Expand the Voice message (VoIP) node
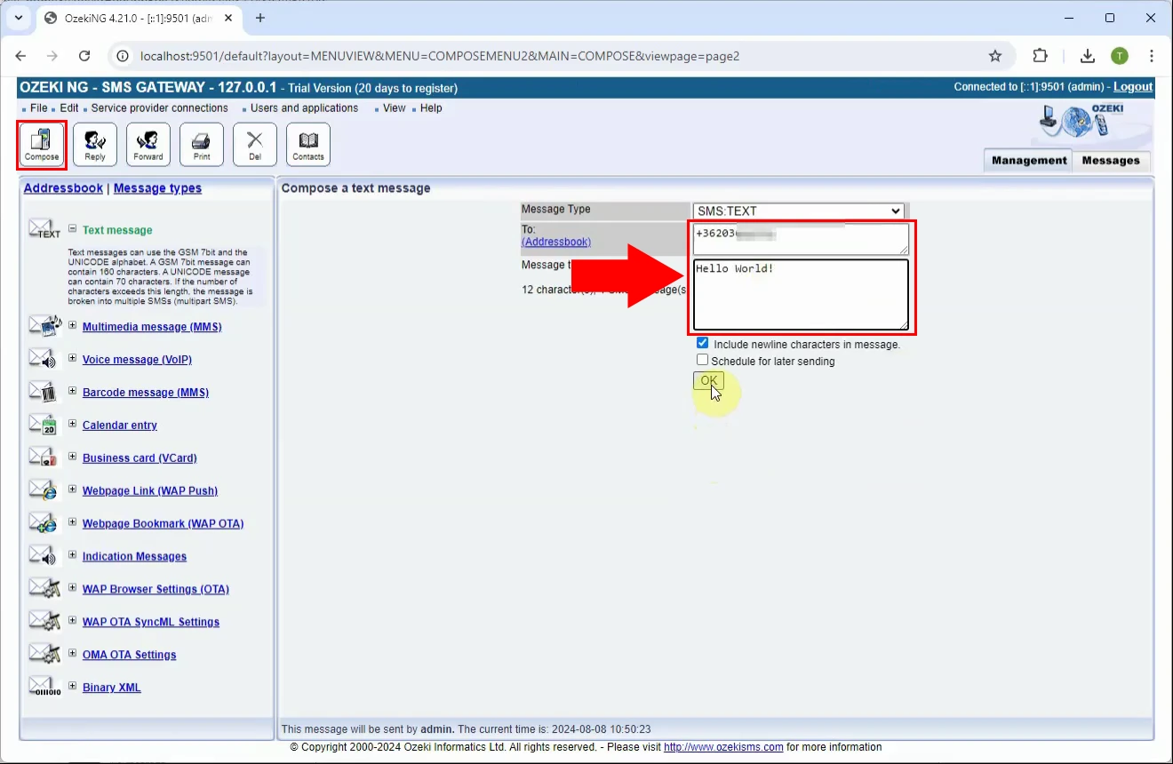This screenshot has width=1173, height=764. (73, 358)
